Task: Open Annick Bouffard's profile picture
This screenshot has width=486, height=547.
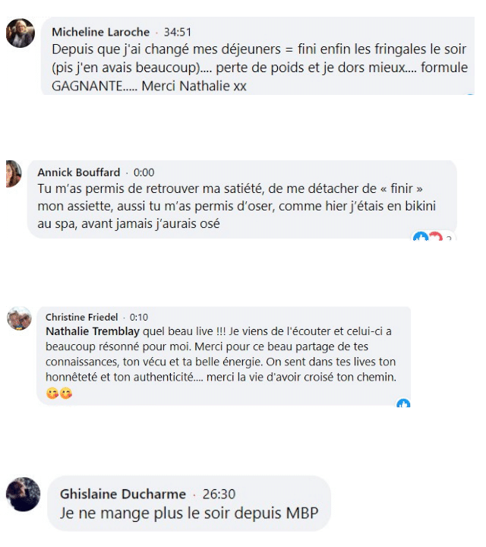Action: 14,174
